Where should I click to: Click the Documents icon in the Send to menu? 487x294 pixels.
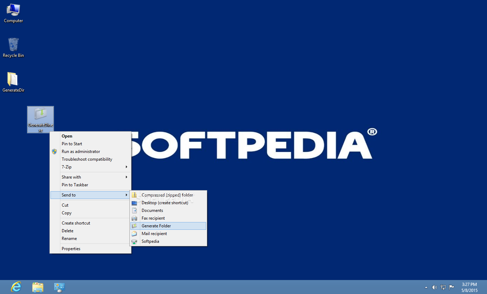[134, 211]
